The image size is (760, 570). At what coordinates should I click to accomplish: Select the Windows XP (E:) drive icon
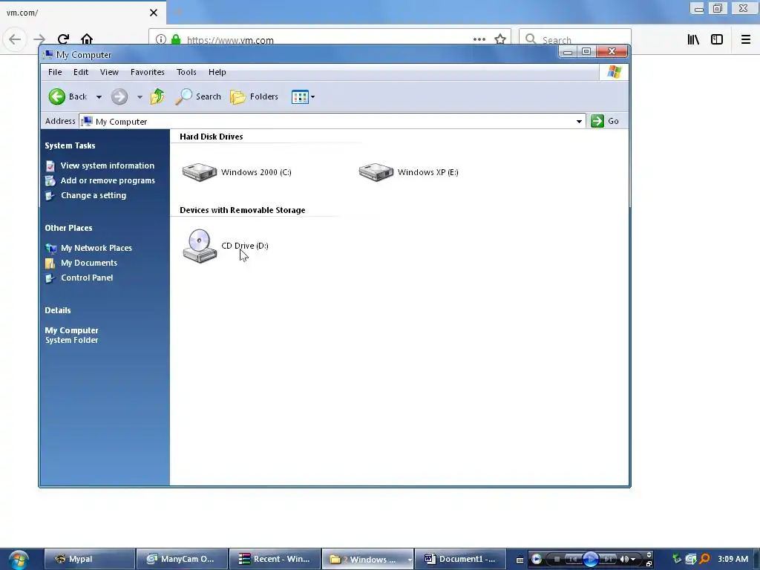pos(376,172)
